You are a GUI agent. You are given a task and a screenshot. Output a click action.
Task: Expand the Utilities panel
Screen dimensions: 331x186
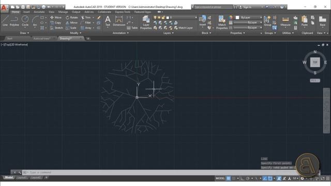[x=288, y=33]
